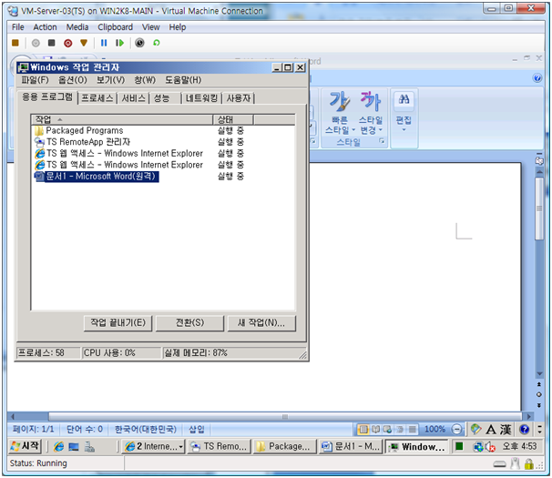Click the TS Remo... taskbar button
The image size is (552, 478).
220,447
